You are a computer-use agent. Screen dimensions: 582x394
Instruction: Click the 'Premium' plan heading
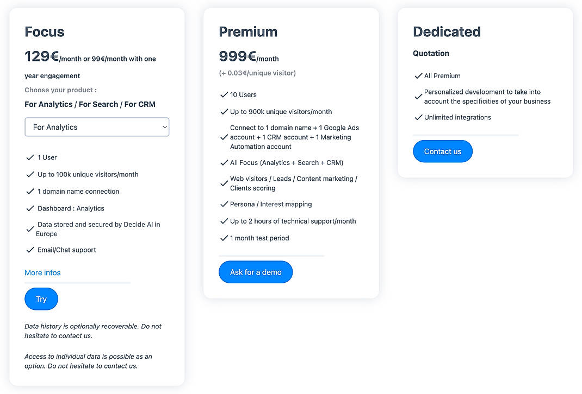click(248, 31)
